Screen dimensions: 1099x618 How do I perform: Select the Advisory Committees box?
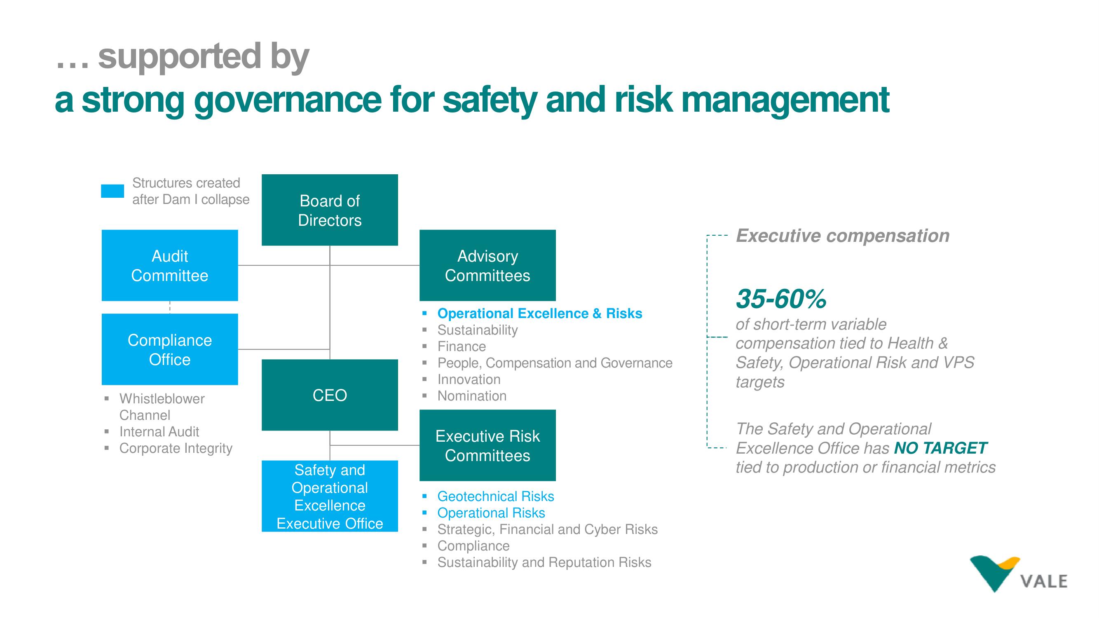point(487,265)
